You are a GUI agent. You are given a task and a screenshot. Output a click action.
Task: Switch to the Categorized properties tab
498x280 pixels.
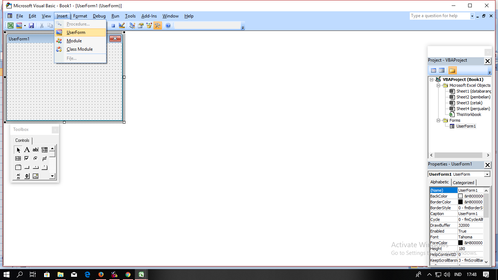463,183
